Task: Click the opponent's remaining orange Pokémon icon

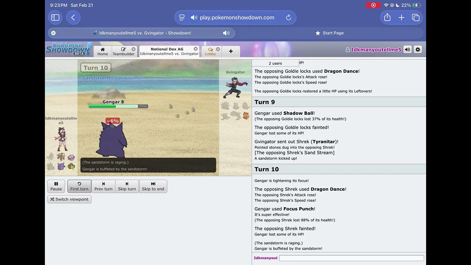Action: click(x=246, y=116)
